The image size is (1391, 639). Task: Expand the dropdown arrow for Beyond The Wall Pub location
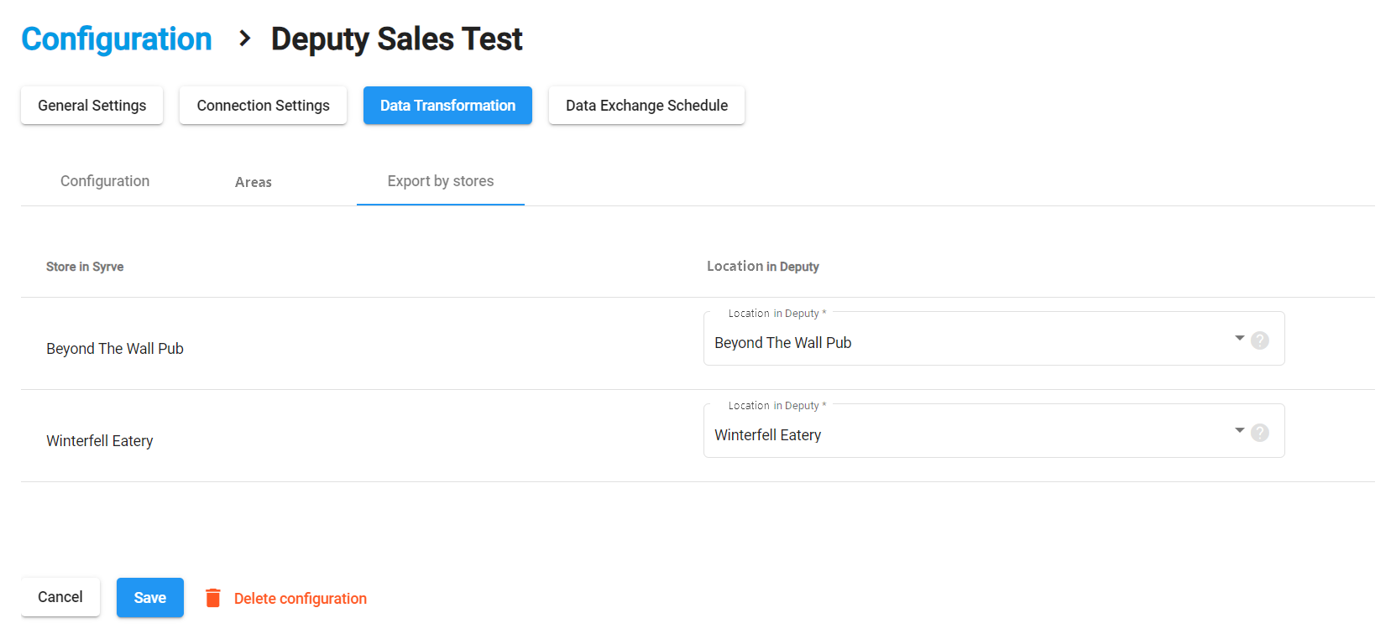point(1239,338)
